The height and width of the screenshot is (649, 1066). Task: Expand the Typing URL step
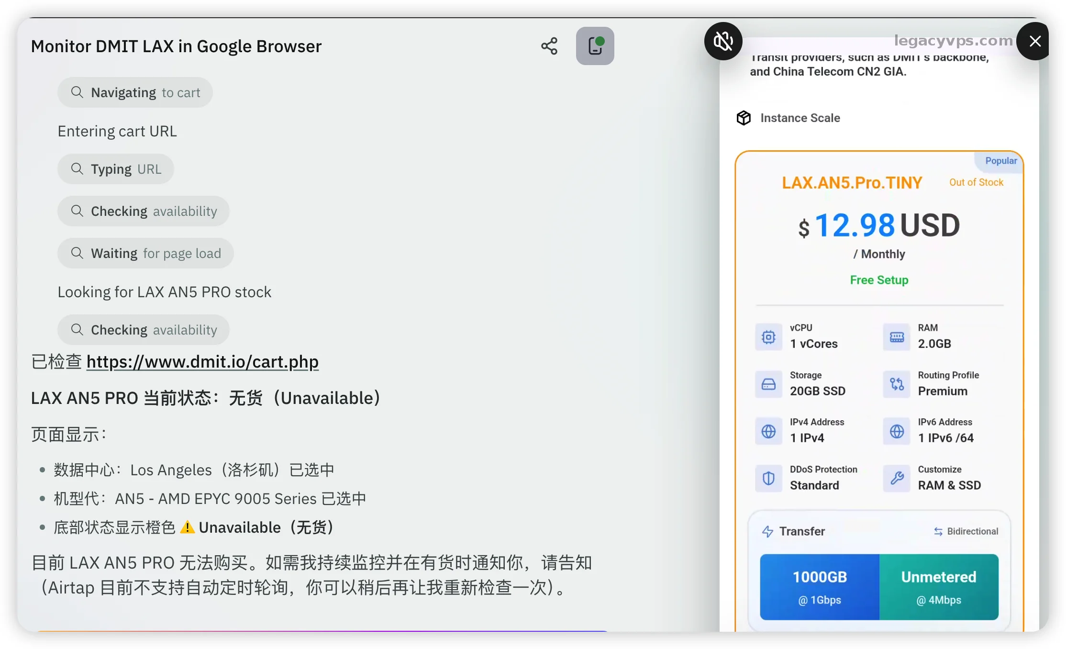click(116, 169)
